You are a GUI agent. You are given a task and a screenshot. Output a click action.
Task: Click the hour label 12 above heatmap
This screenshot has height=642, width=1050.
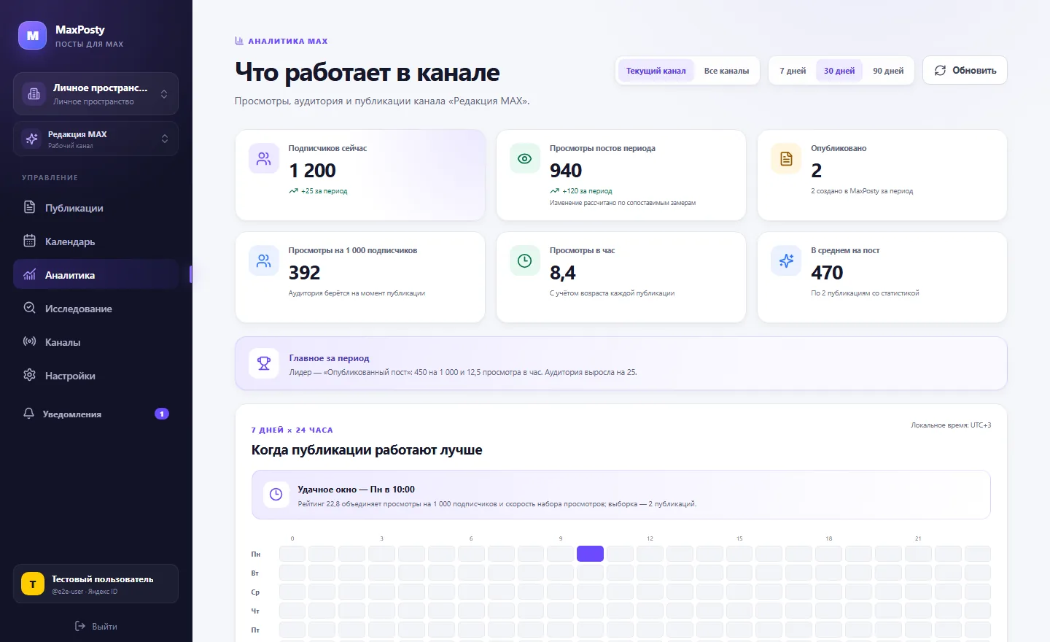650,538
